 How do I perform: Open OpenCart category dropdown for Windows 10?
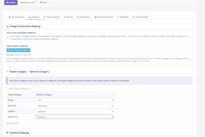[75, 117]
